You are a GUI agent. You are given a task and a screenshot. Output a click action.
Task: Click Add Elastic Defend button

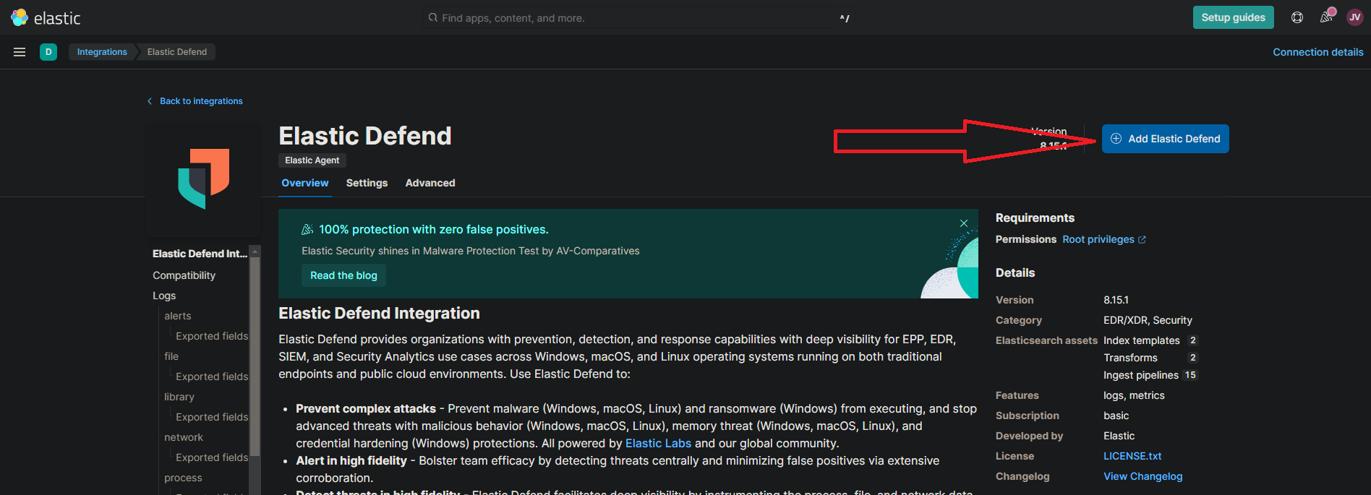point(1166,139)
